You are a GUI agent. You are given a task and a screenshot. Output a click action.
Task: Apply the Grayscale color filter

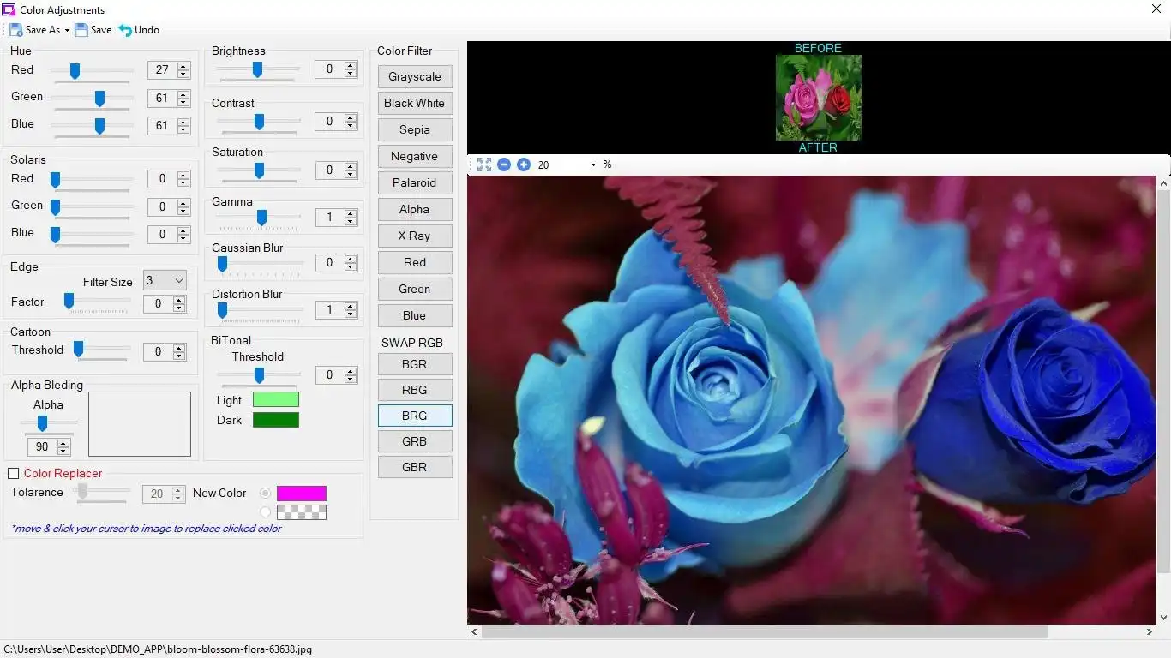(415, 76)
